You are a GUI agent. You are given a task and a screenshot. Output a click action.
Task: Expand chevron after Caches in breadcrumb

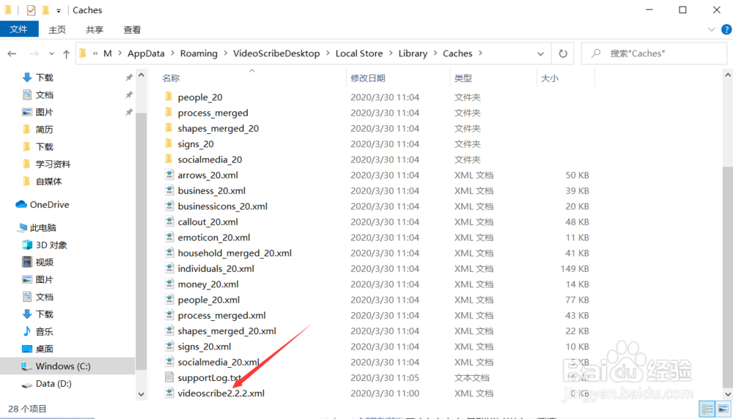[x=481, y=53]
